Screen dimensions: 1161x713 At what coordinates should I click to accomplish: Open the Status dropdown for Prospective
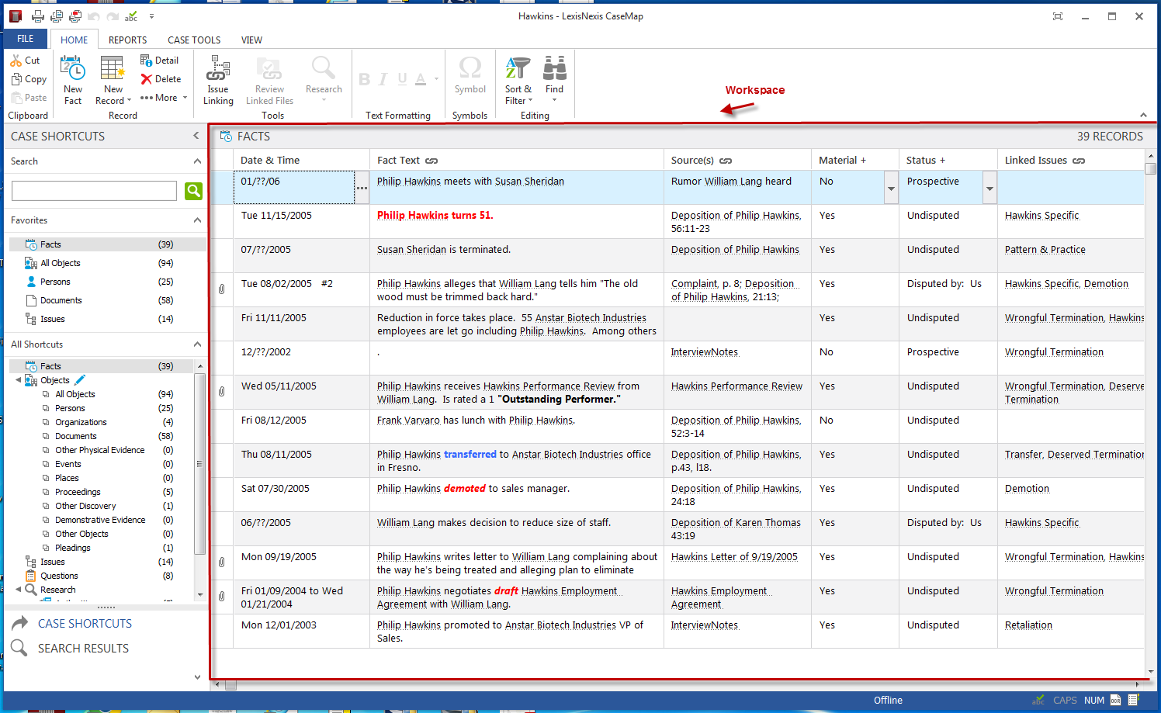pyautogui.click(x=989, y=188)
